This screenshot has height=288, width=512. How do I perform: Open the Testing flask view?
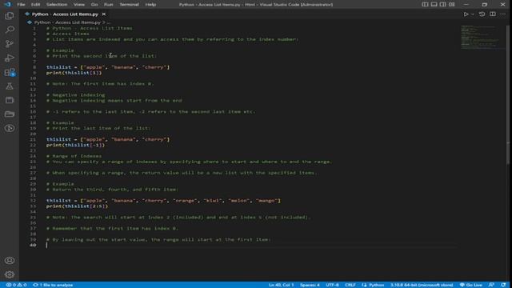pos(10,86)
